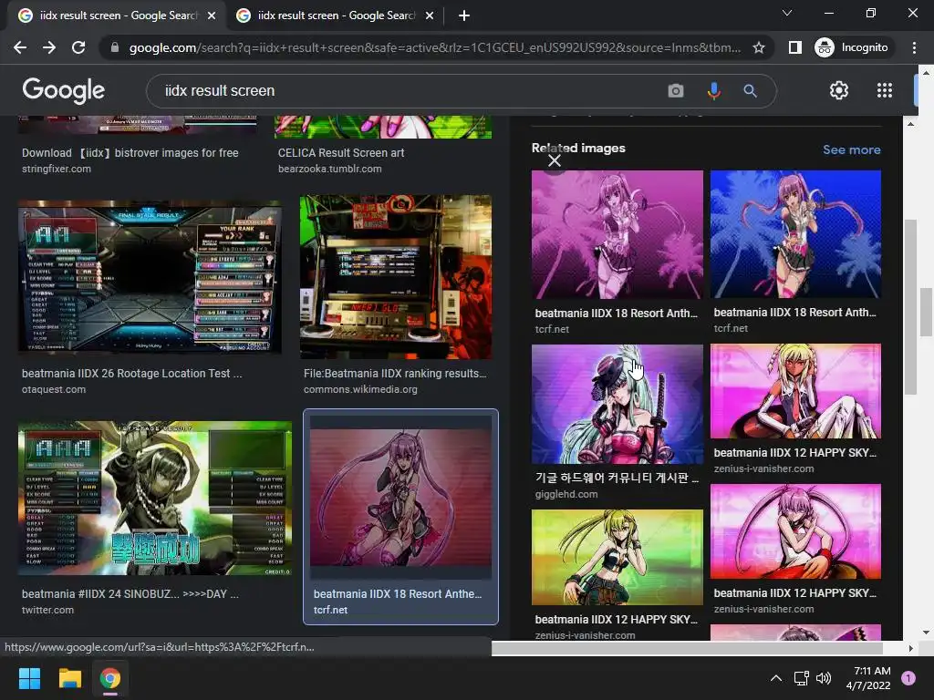
Task: Click the beatmania #IIDX 24 SINOBUZ title
Action: (x=130, y=594)
